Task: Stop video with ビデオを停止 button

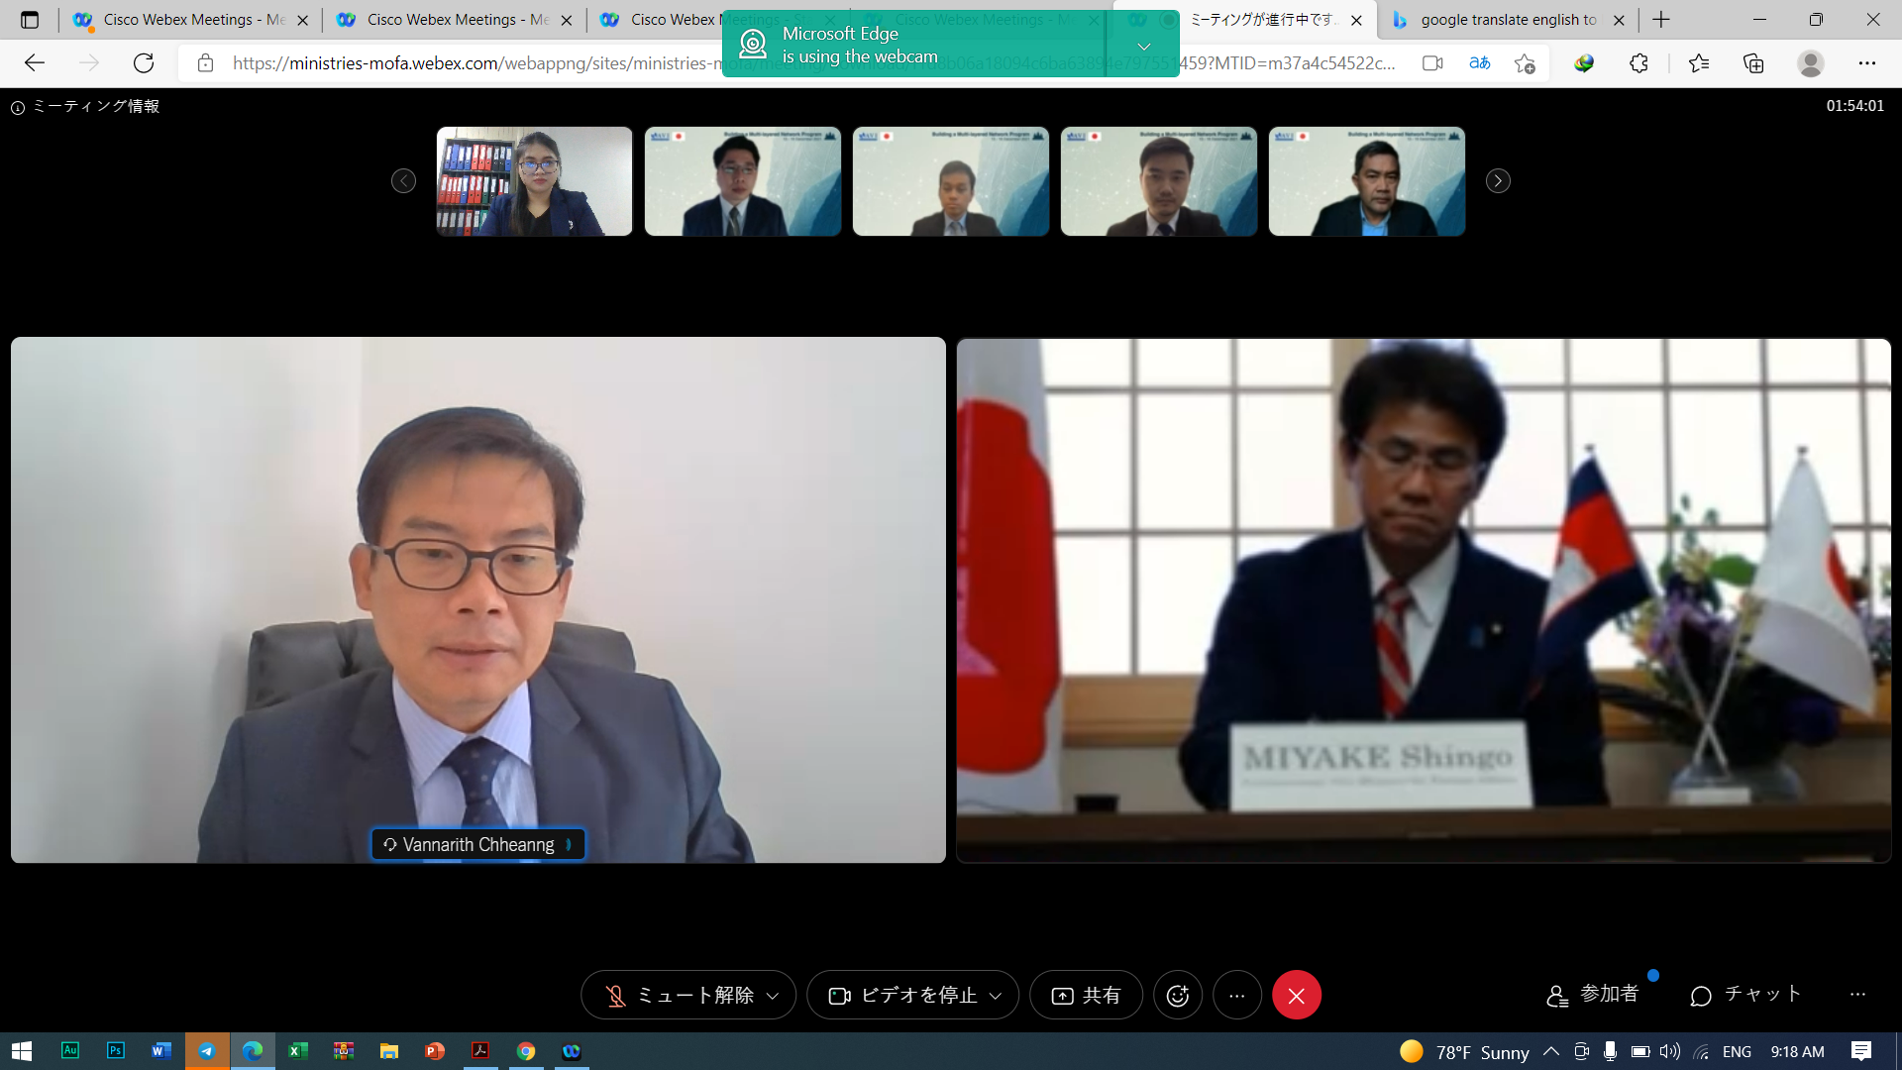Action: point(901,996)
